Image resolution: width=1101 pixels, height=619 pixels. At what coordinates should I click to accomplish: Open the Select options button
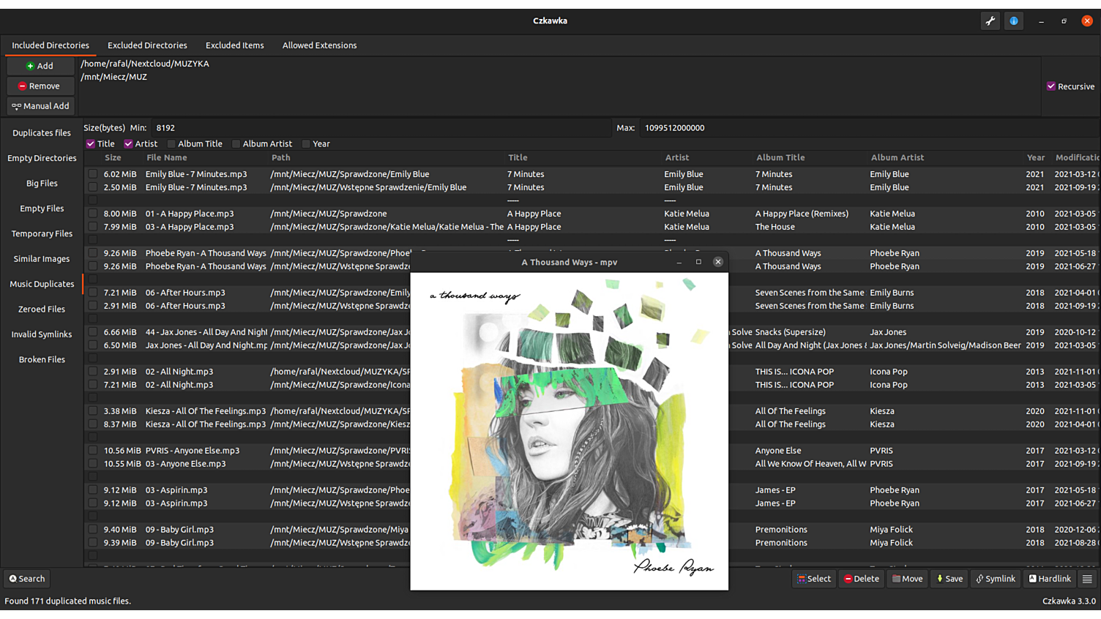coord(814,579)
